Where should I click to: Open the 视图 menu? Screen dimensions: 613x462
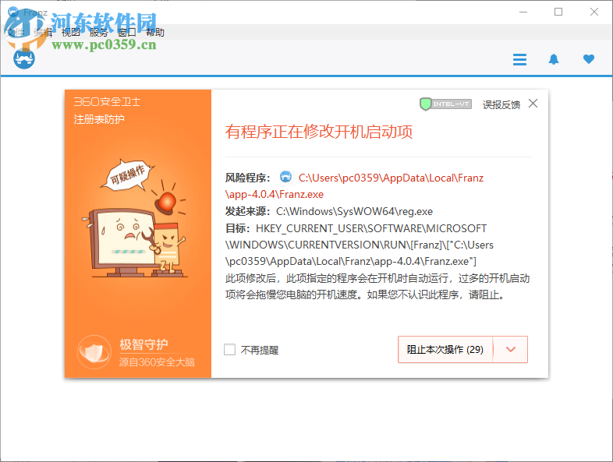click(71, 33)
